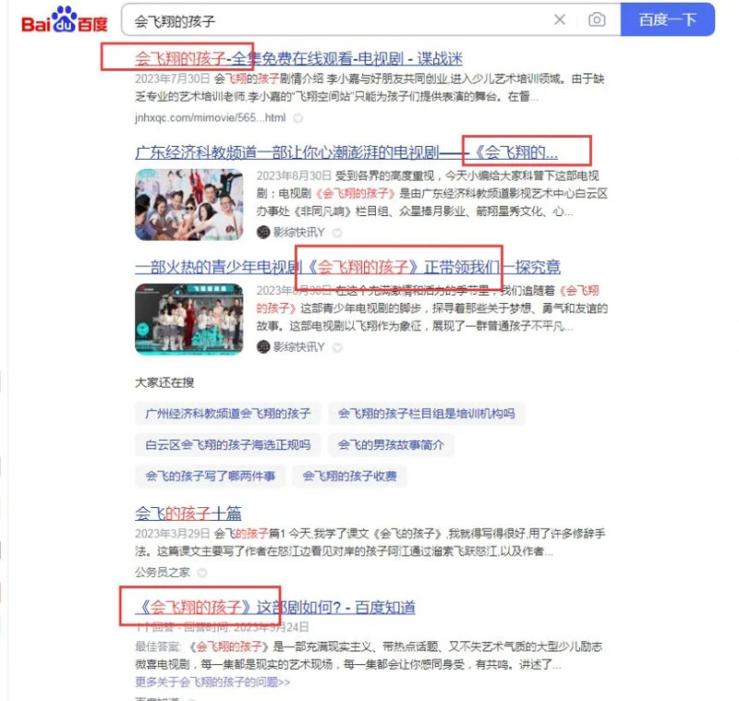739x701 pixels.
Task: Open result 会飞的孩子十篇
Action: (188, 514)
